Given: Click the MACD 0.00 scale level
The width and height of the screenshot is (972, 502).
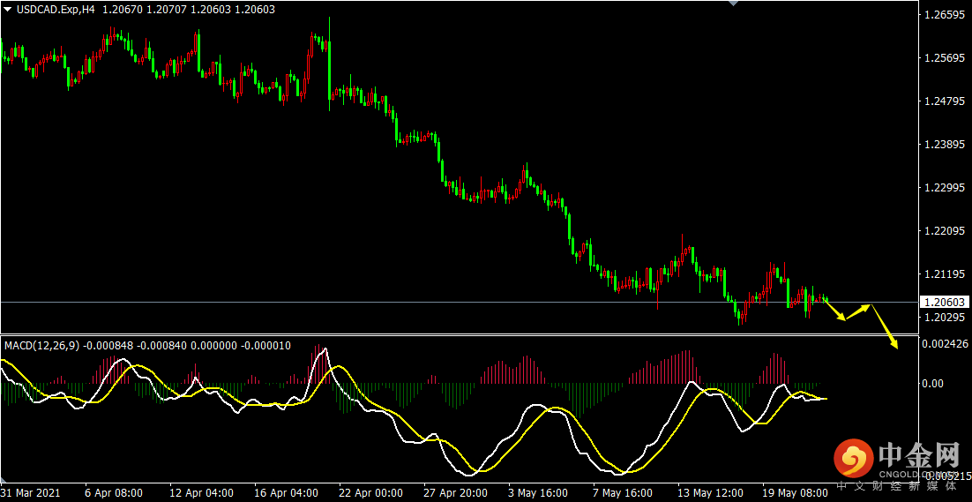Looking at the screenshot, I should [x=935, y=384].
